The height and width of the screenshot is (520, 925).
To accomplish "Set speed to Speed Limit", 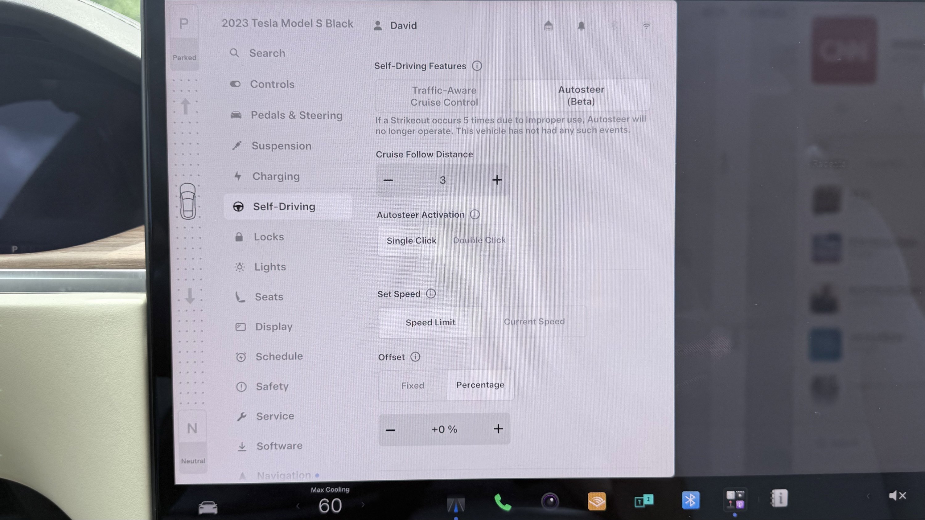I will 430,322.
